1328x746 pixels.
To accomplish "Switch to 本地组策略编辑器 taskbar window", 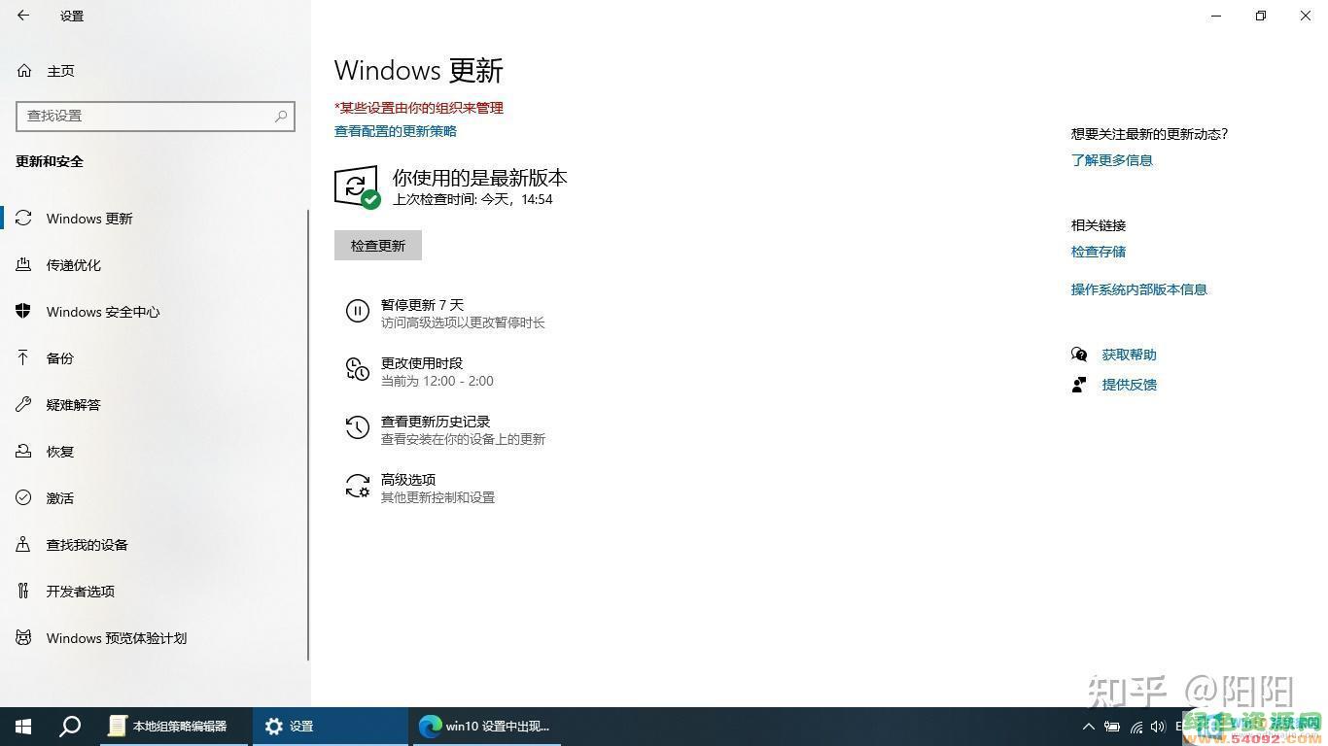I will coord(175,727).
